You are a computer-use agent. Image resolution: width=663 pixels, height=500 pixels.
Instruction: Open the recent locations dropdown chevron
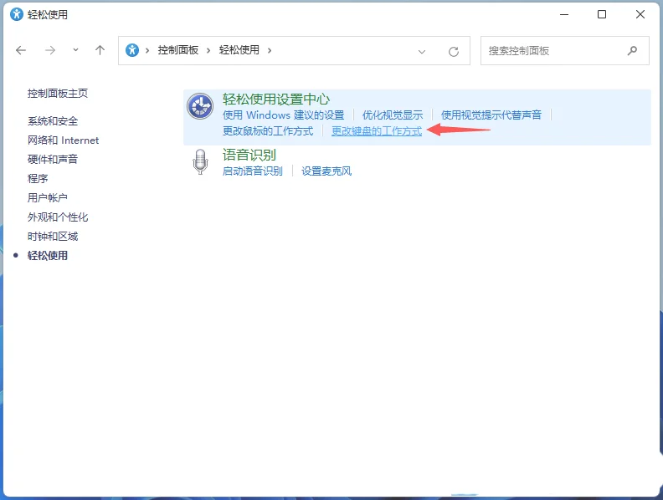75,50
